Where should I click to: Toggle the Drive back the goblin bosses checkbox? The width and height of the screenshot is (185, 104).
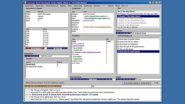pyautogui.click(x=118, y=52)
